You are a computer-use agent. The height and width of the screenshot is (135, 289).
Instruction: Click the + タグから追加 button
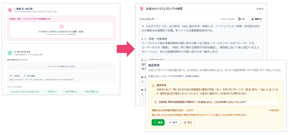29,76
